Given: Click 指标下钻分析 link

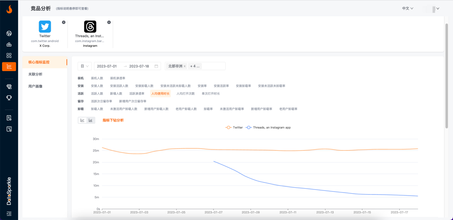Looking at the screenshot, I should click(113, 120).
